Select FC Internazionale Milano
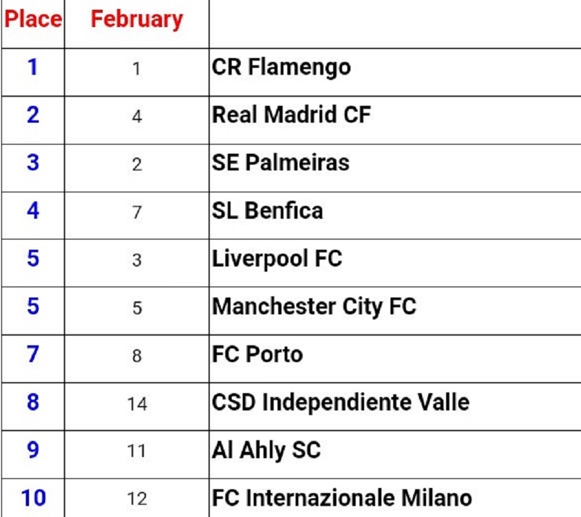 341,498
